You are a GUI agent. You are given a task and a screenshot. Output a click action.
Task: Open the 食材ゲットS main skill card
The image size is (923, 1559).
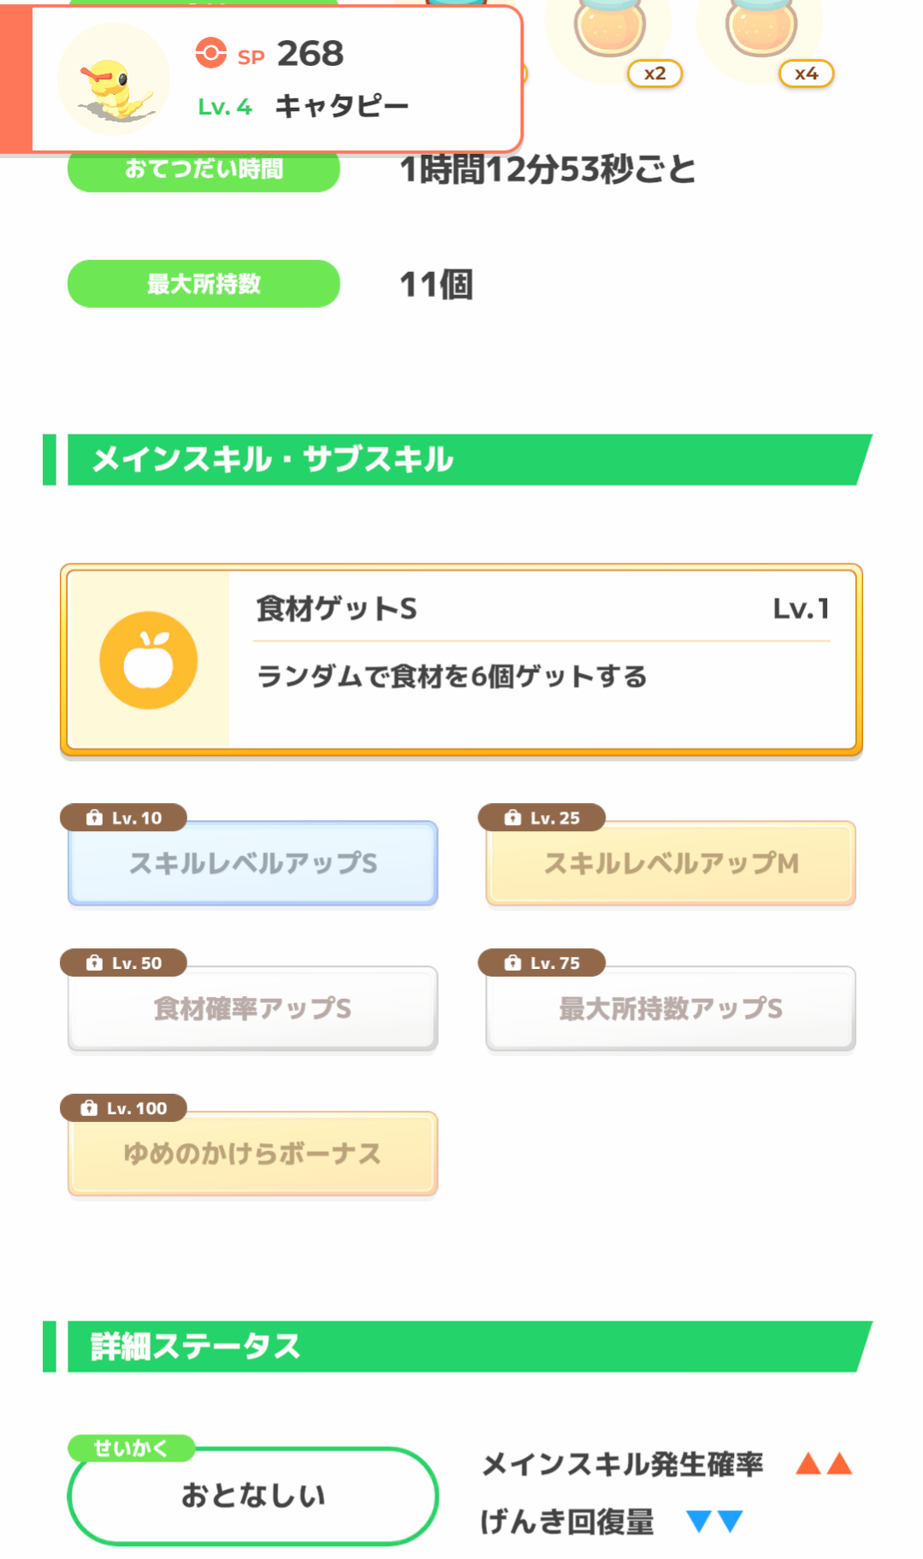[461, 660]
